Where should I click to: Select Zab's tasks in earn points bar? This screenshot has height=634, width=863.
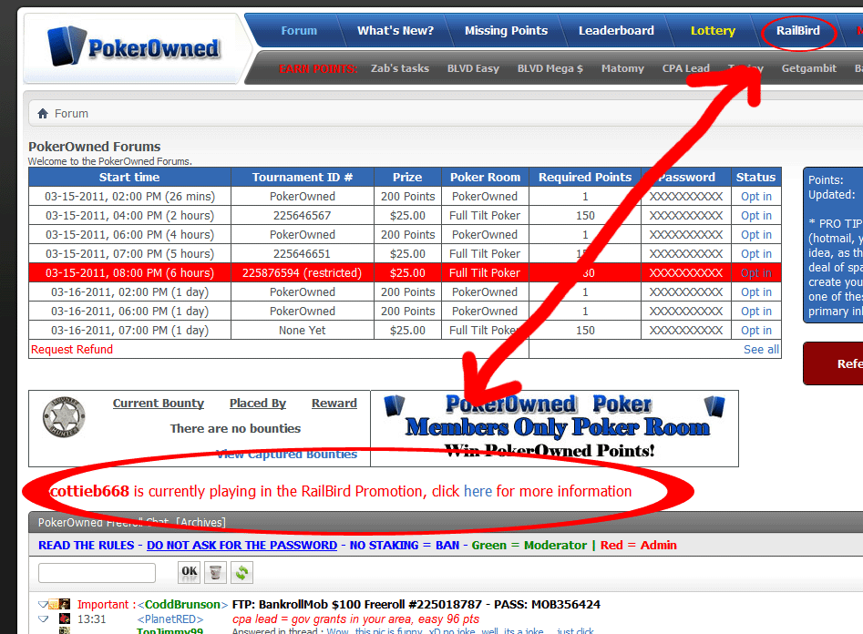[399, 69]
